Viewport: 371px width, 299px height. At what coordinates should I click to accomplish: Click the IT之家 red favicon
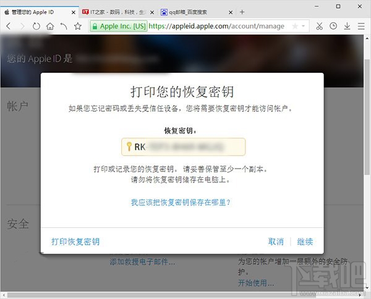pos(85,12)
